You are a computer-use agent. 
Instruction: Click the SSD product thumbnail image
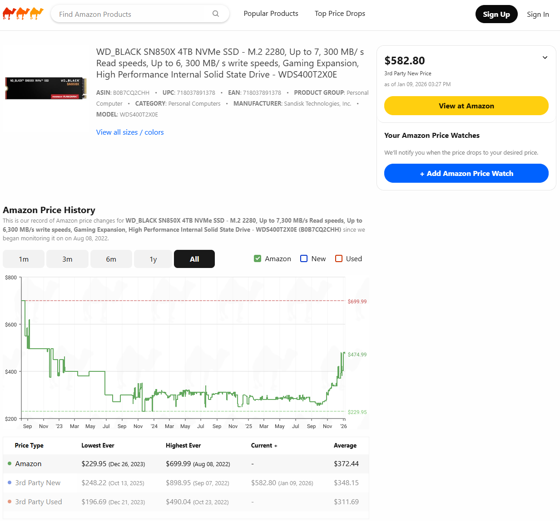(x=45, y=88)
